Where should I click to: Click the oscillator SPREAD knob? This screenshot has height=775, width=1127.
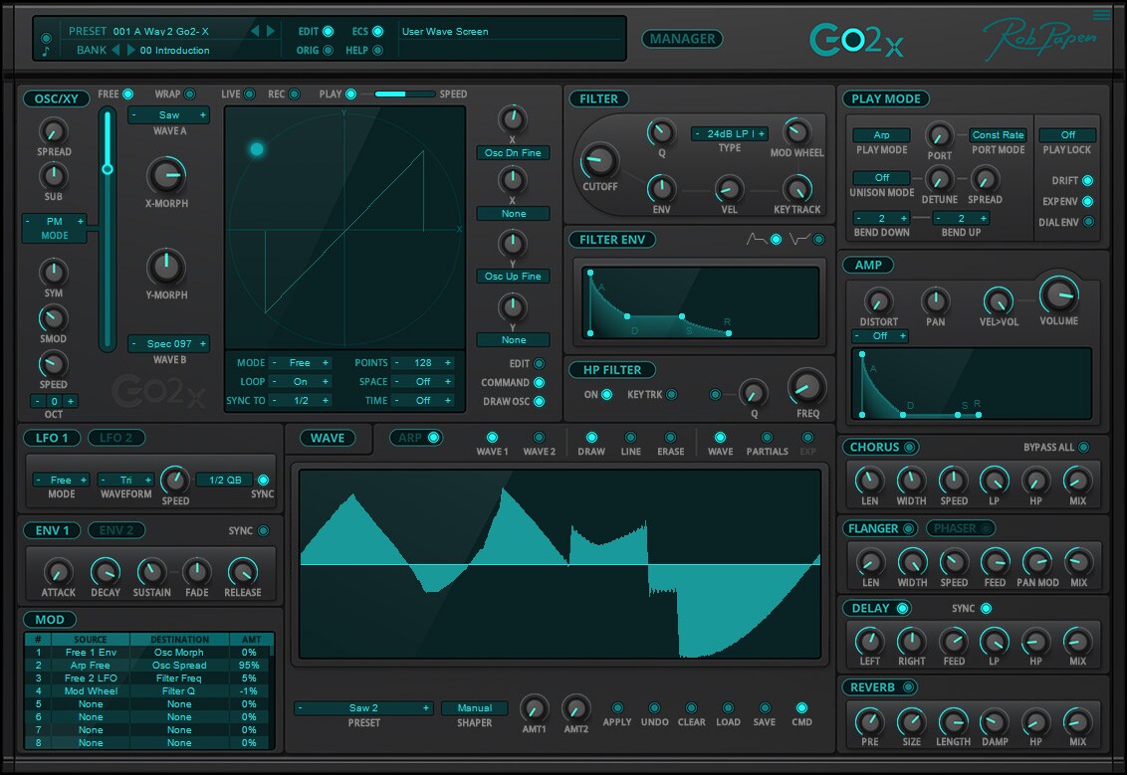pyautogui.click(x=53, y=131)
